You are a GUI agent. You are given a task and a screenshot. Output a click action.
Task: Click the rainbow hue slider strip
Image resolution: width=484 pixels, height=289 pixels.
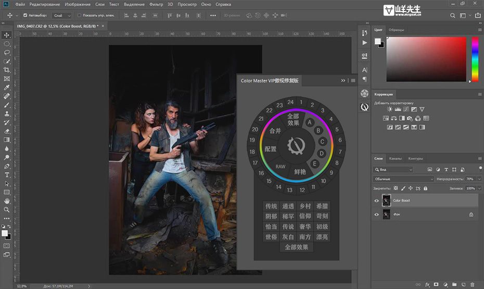pyautogui.click(x=475, y=59)
